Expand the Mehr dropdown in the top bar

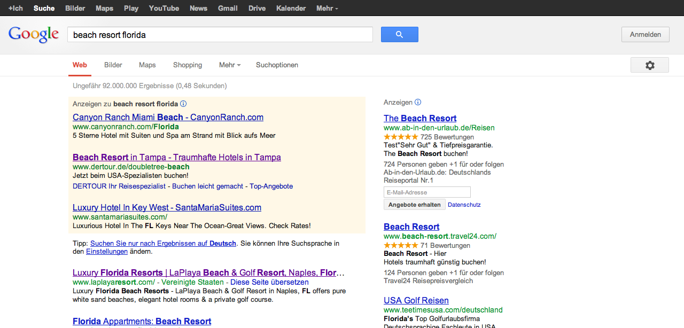tap(327, 8)
